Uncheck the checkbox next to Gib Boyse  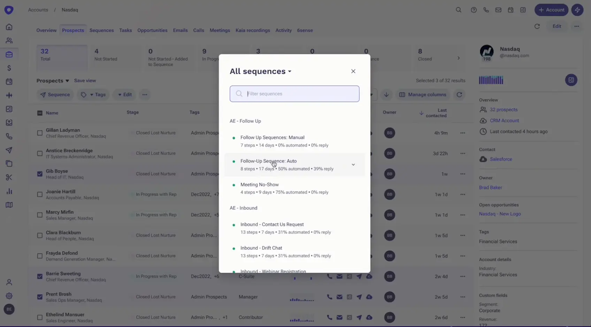(39, 174)
